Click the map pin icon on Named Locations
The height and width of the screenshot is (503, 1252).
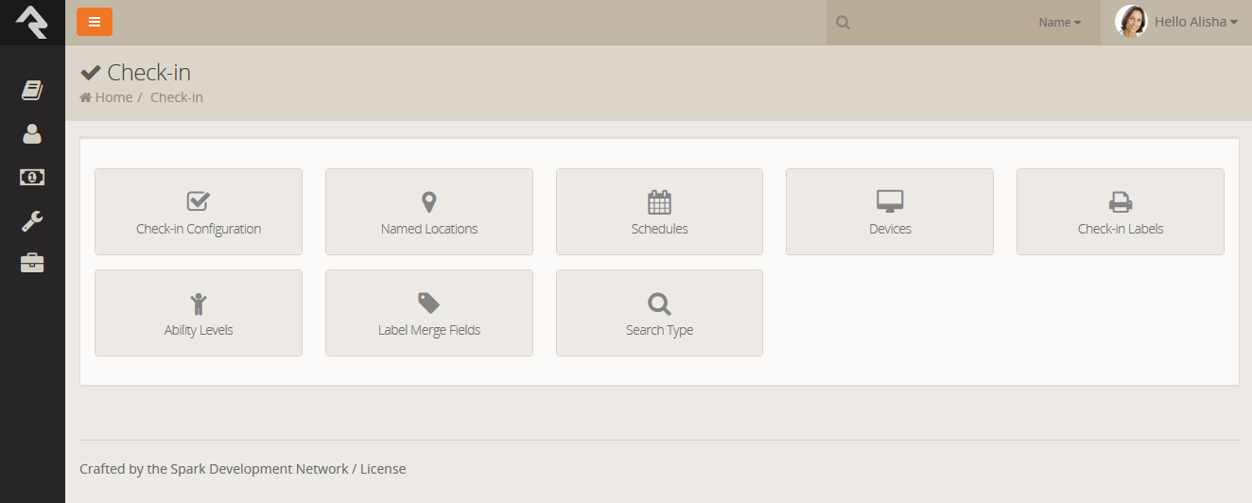(429, 202)
